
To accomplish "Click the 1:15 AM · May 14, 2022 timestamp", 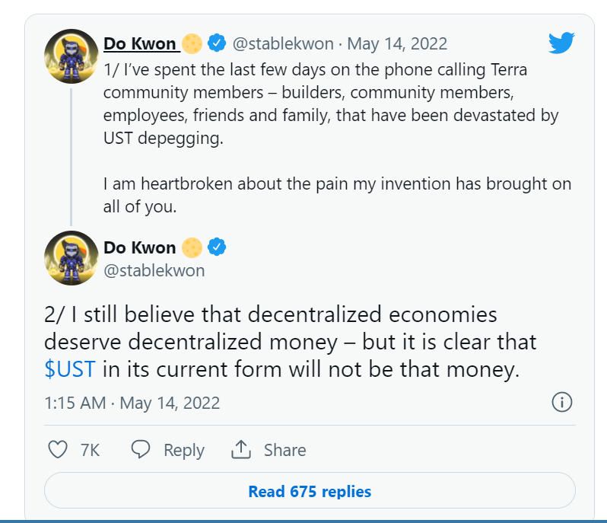I will tap(132, 403).
